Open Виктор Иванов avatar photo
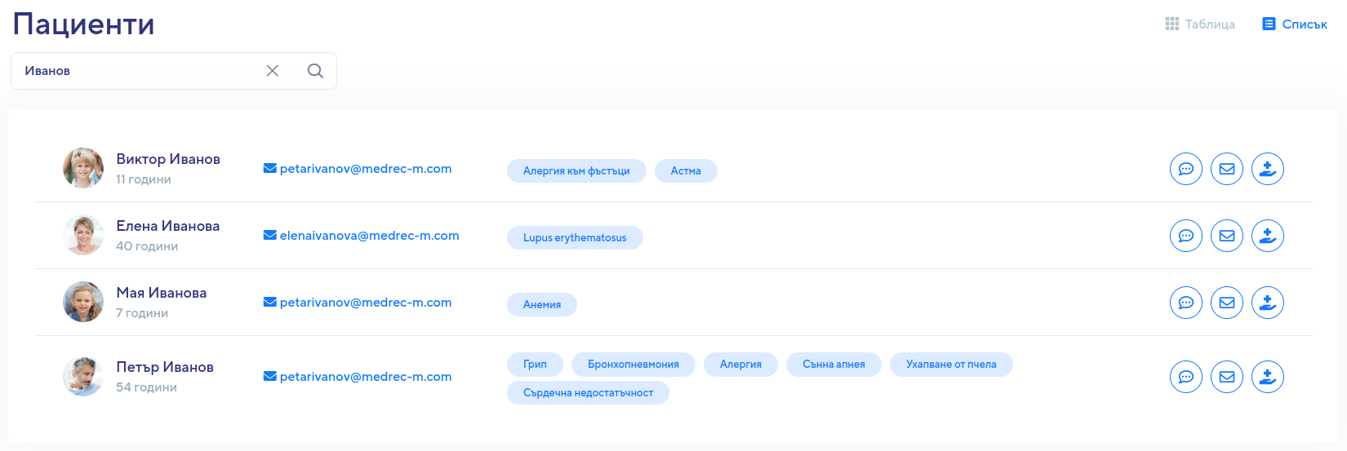The image size is (1347, 451). pyautogui.click(x=83, y=168)
